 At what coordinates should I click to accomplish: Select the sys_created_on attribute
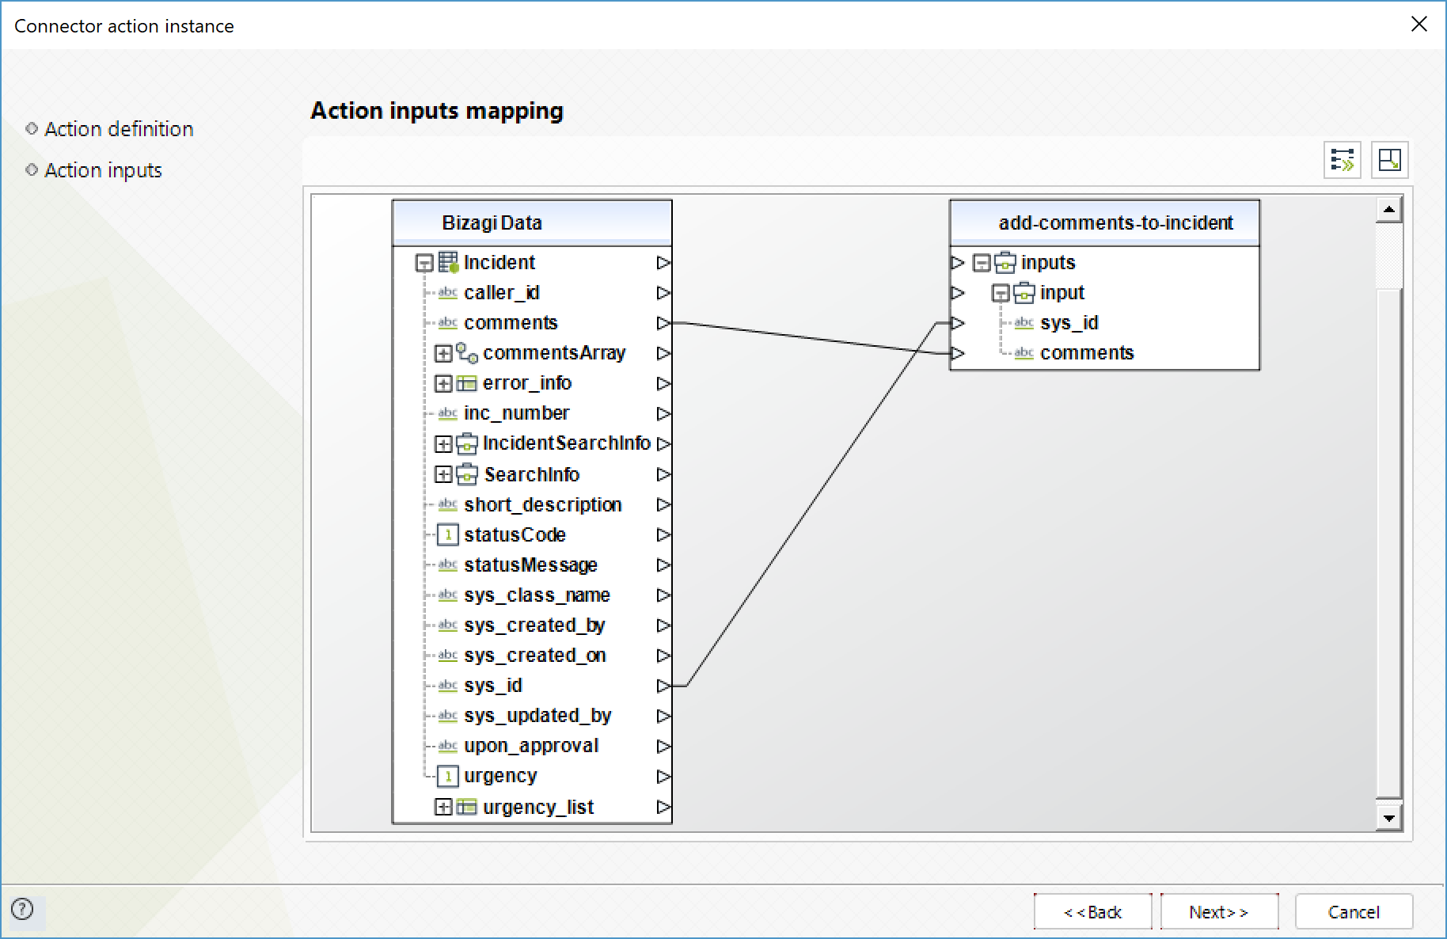click(535, 656)
